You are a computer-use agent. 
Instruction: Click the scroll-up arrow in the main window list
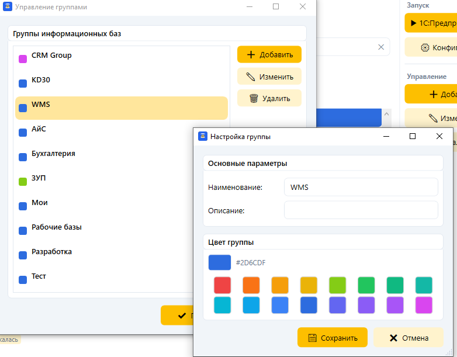click(x=386, y=115)
